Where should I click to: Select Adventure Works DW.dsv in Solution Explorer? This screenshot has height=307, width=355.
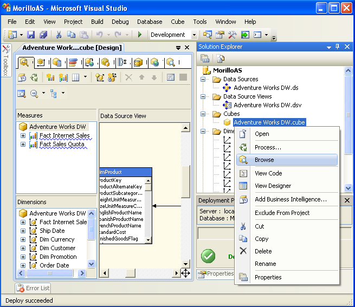[267, 105]
